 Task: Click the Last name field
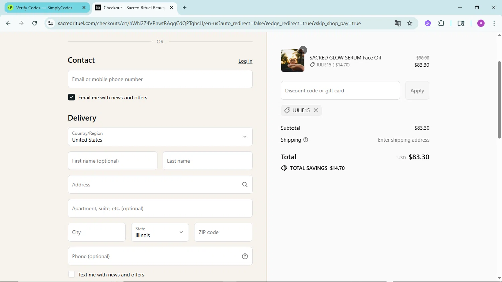(207, 161)
